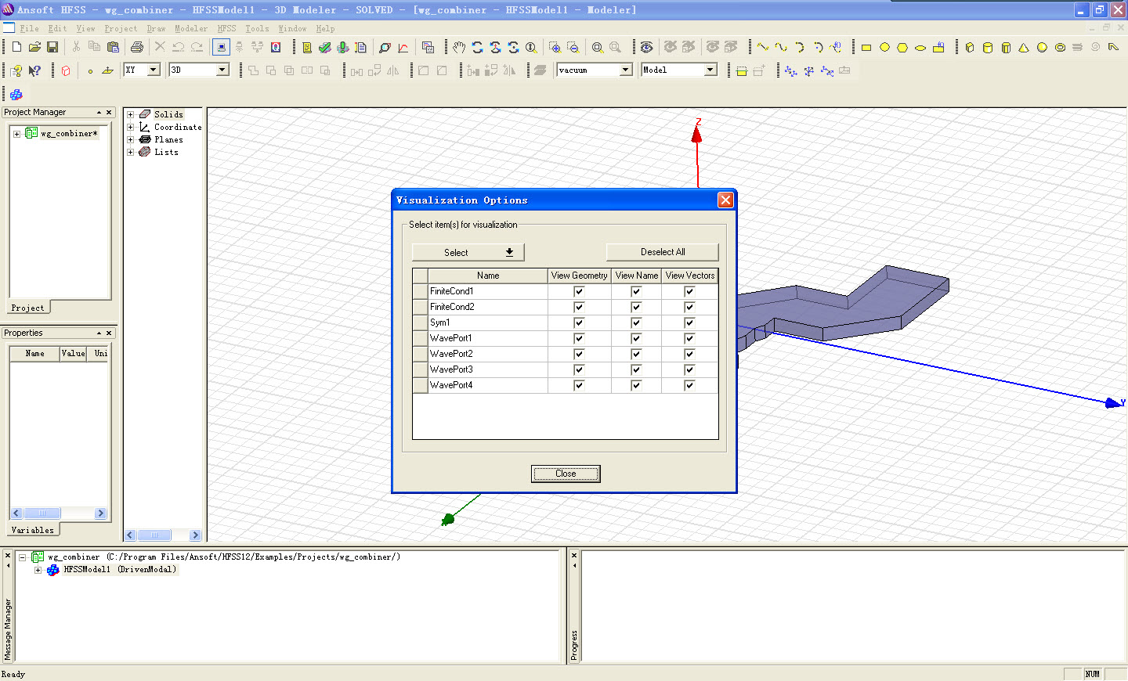Click the New project toolbar icon
The image size is (1128, 681).
[16, 47]
